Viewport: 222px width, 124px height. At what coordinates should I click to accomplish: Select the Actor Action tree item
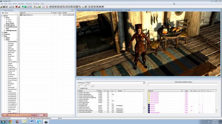point(10,23)
